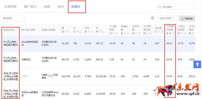Click impressions value 420,700
Screen dimensions: 202x99
click(66, 76)
